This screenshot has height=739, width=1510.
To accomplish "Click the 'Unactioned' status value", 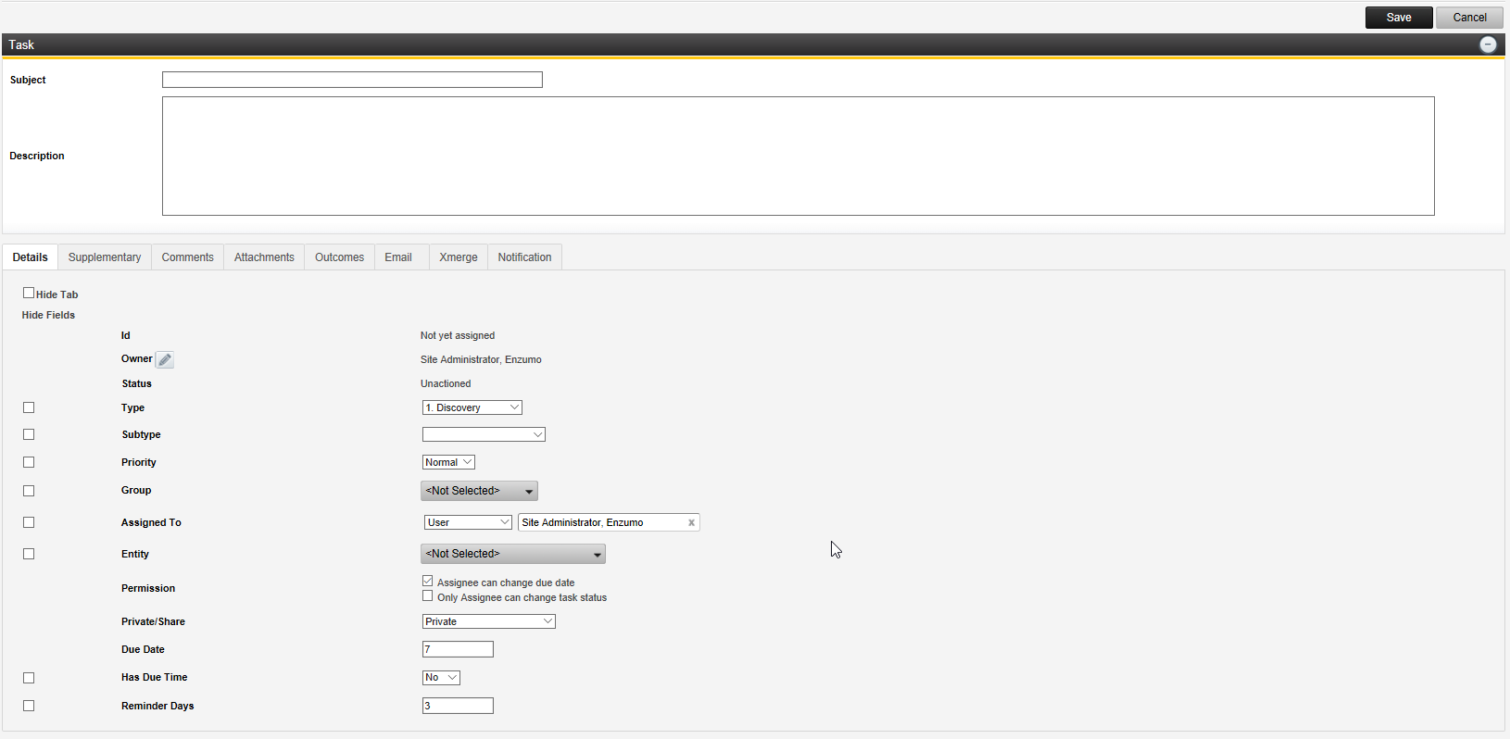I will [446, 383].
